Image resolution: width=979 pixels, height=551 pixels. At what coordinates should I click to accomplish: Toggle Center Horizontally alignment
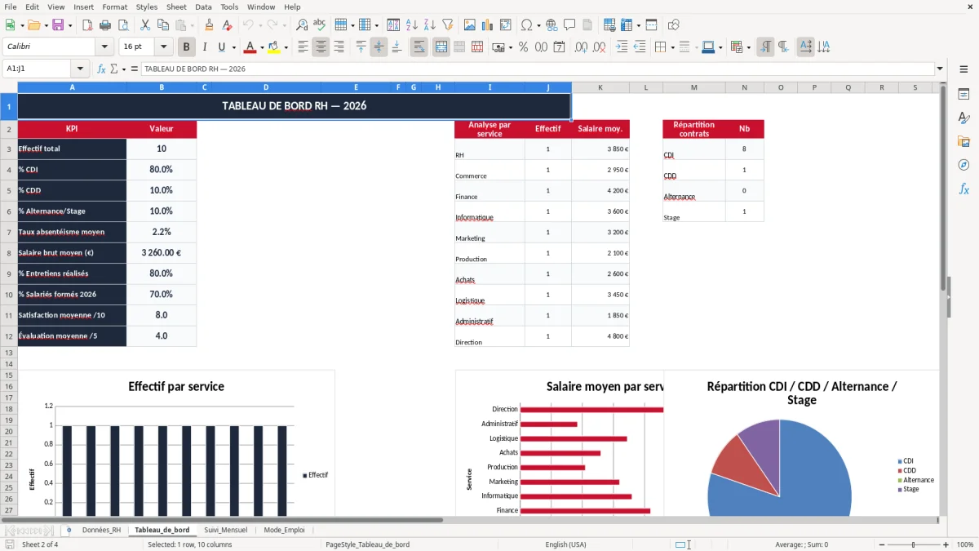[x=321, y=47]
